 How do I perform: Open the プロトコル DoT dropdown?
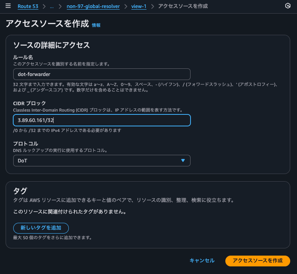point(102,161)
